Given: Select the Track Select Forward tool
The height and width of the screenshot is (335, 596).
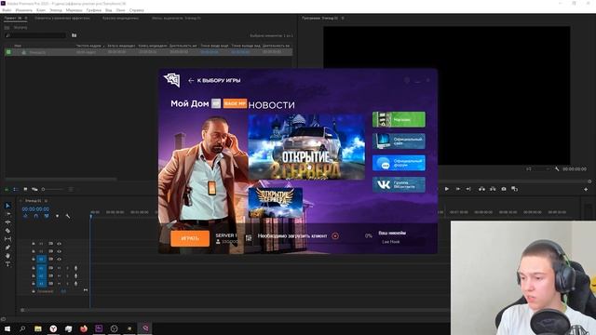Looking at the screenshot, I should pyautogui.click(x=7, y=214).
